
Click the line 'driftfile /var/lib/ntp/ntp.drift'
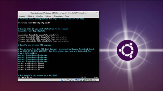coord(34,23)
